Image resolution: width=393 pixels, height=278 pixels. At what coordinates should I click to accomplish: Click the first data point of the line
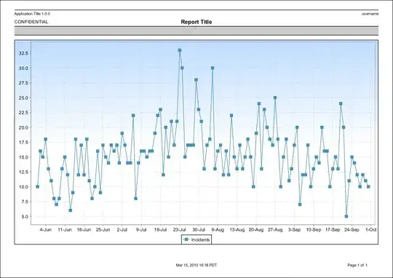point(37,186)
